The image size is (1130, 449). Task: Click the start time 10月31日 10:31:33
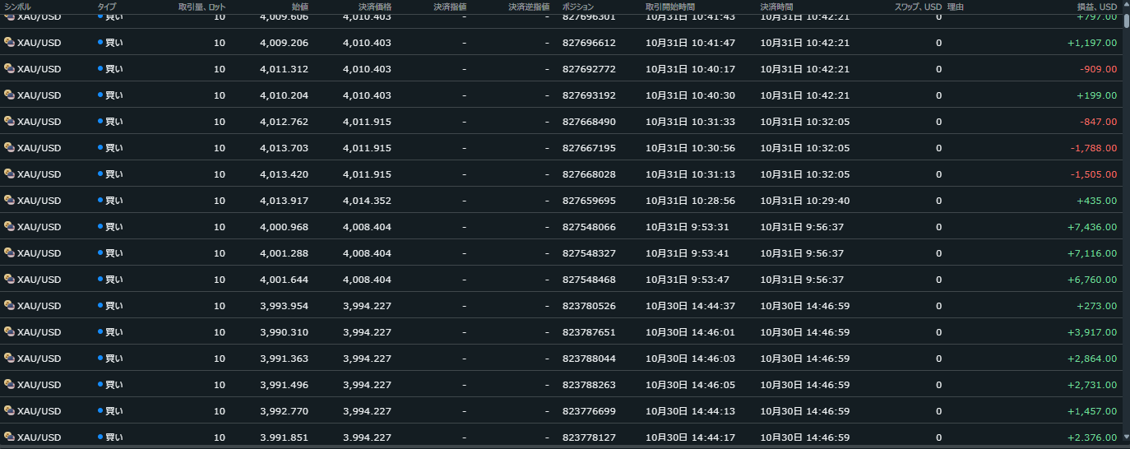pos(690,122)
